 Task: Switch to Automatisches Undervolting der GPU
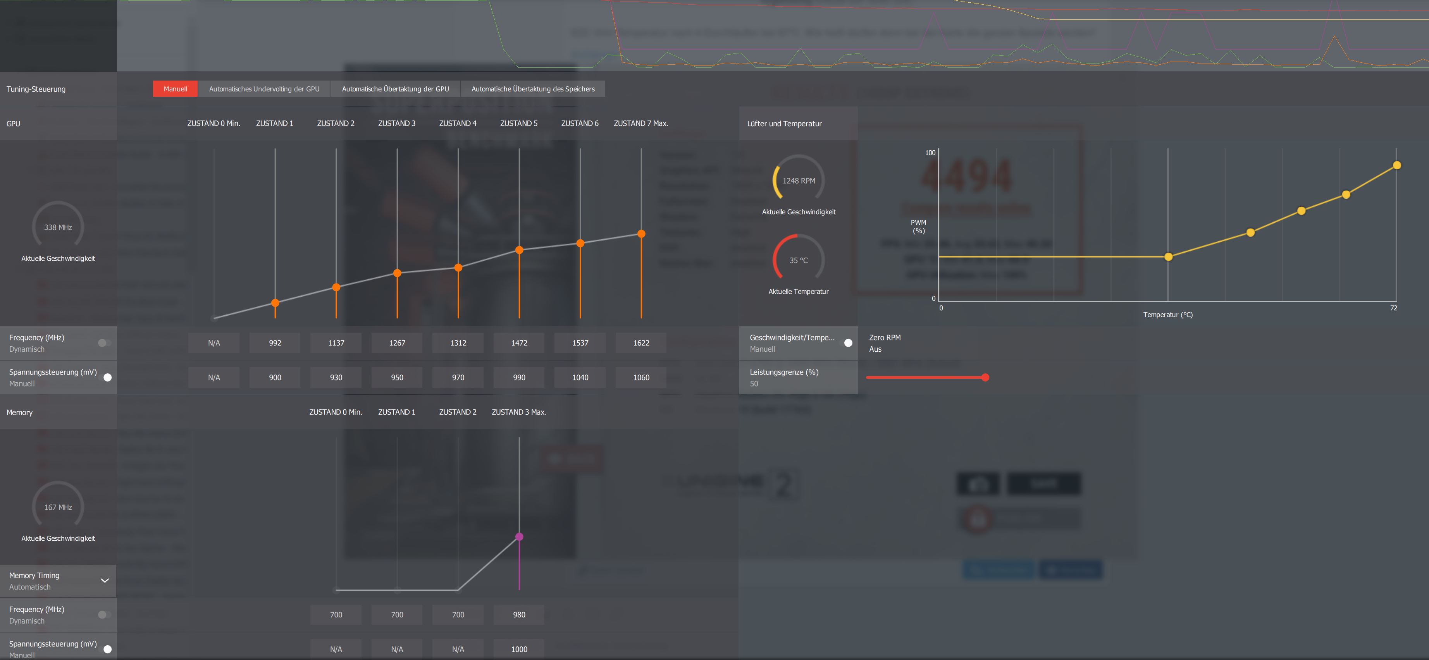coord(264,89)
